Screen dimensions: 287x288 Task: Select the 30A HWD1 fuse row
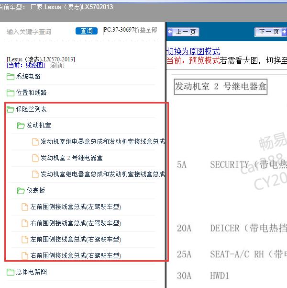pyautogui.click(x=203, y=276)
